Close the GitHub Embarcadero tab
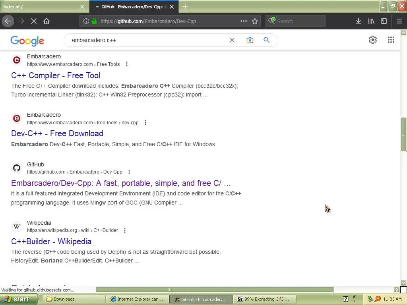407x305 pixels. click(x=172, y=7)
